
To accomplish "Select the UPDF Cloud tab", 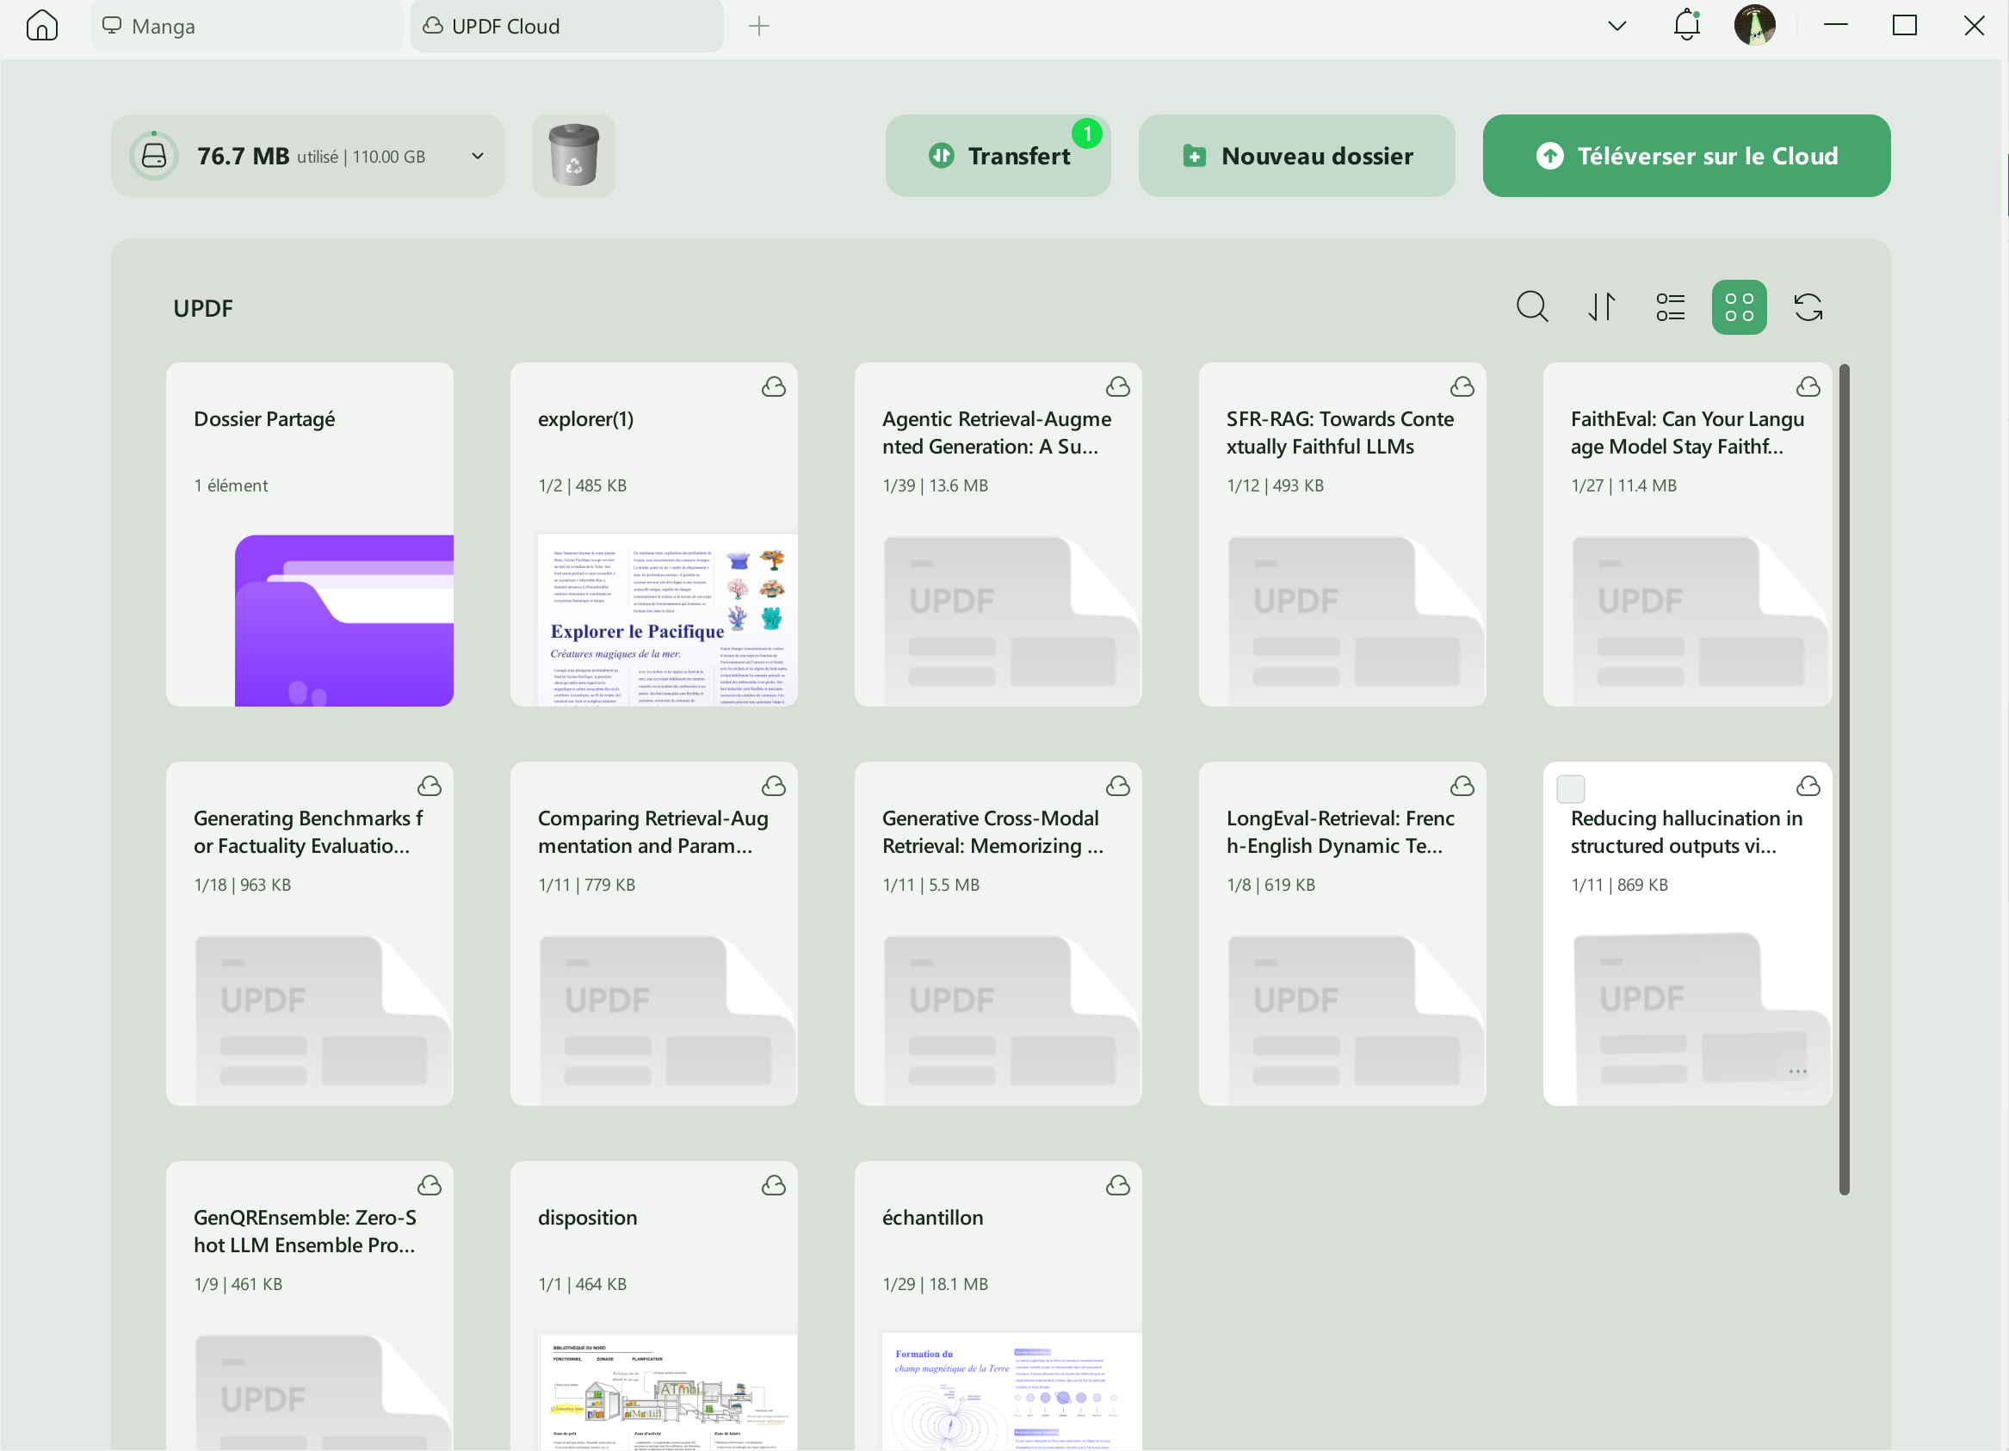I will point(566,26).
